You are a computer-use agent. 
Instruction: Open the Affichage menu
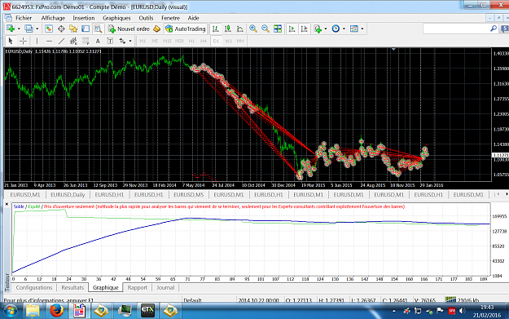pyautogui.click(x=53, y=18)
